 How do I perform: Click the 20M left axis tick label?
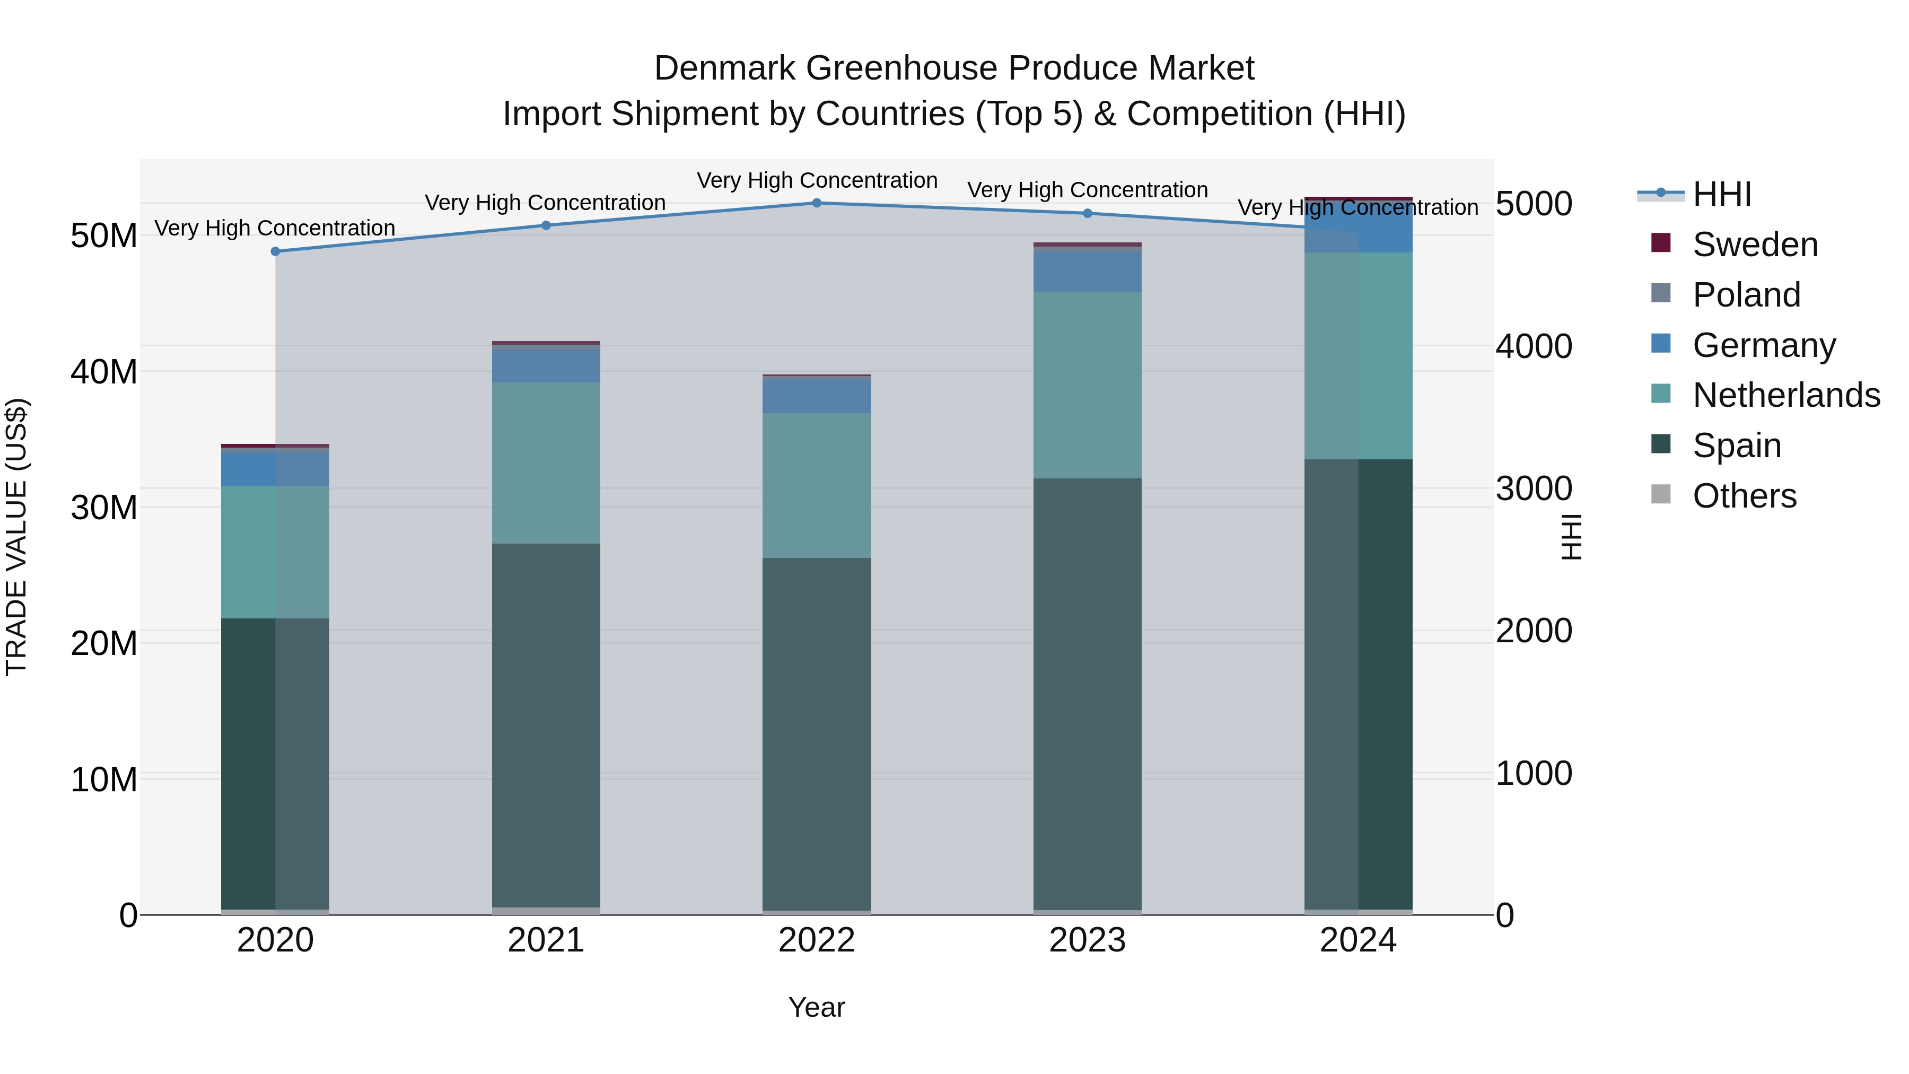coord(104,643)
